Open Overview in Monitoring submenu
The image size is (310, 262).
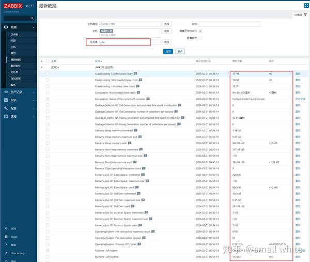tap(13, 53)
